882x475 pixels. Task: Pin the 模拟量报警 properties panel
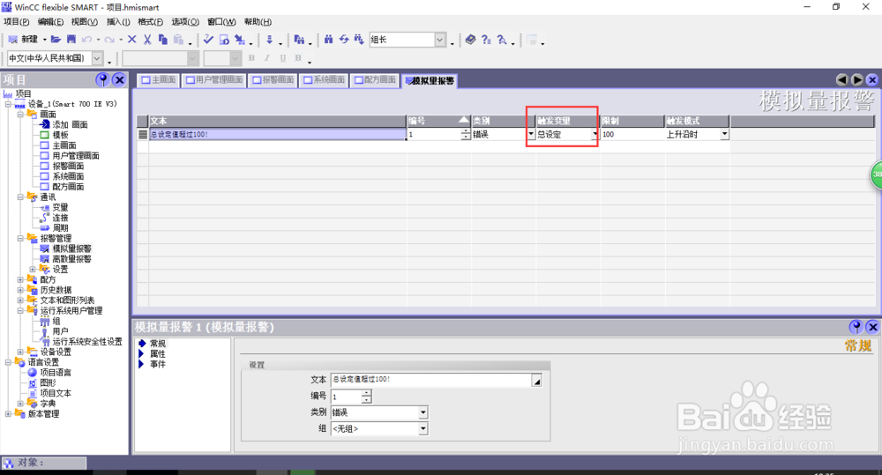tap(856, 327)
